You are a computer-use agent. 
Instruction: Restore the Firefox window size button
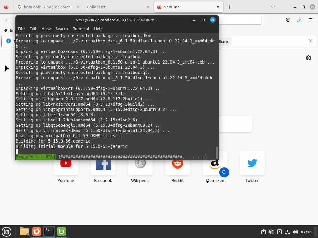tap(303, 7)
